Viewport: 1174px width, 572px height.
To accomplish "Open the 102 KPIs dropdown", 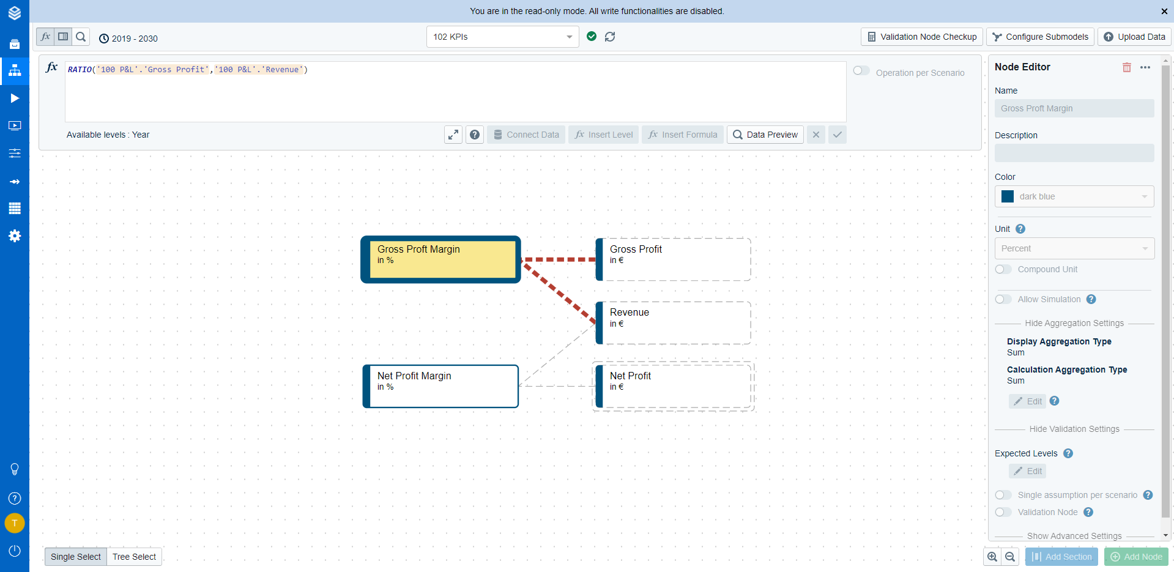I will point(502,37).
